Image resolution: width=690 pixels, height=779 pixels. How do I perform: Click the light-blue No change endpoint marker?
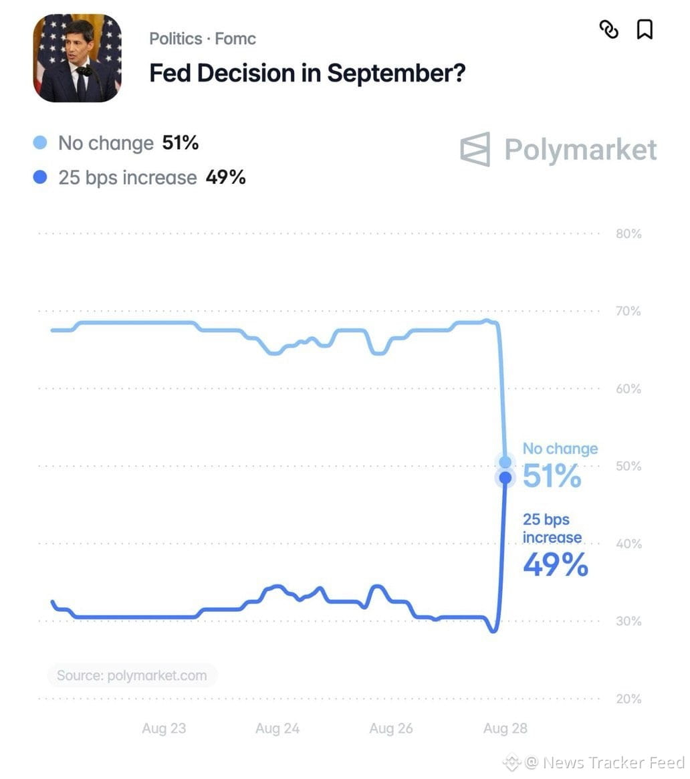point(505,462)
